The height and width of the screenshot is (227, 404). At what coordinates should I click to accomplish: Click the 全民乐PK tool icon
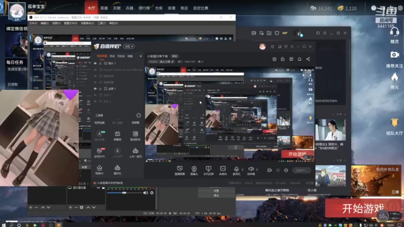(99, 151)
